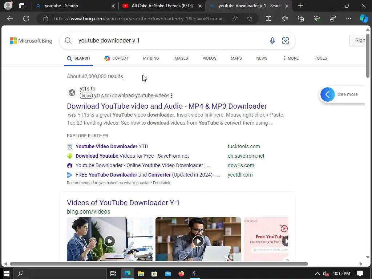Click the bing.com/videos link
This screenshot has height=279, width=372.
click(x=89, y=212)
